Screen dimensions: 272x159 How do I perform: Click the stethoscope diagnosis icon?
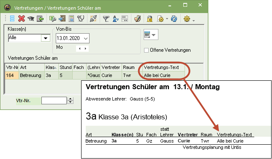(81, 19)
